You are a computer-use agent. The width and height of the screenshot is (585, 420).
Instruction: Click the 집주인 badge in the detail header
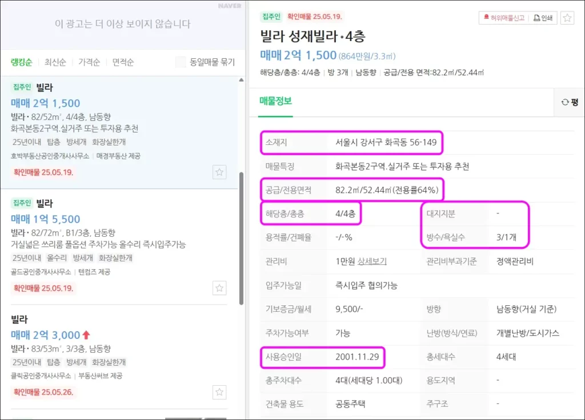pyautogui.click(x=271, y=17)
